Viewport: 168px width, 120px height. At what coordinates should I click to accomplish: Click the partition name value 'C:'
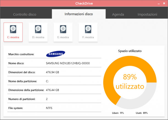pos(47,81)
